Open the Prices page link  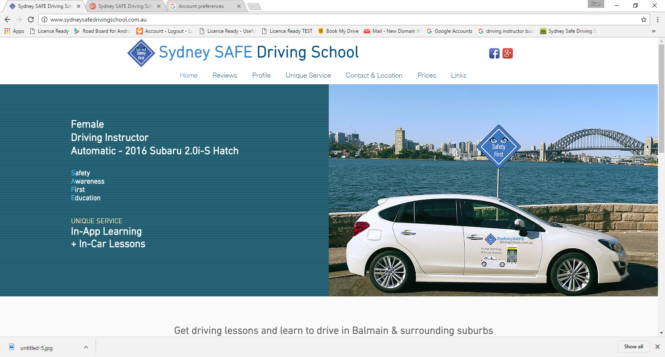pyautogui.click(x=427, y=76)
